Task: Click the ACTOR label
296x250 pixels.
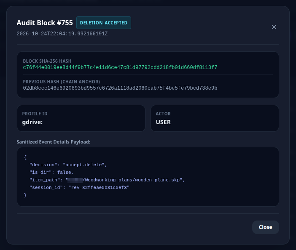Action: coord(163,114)
